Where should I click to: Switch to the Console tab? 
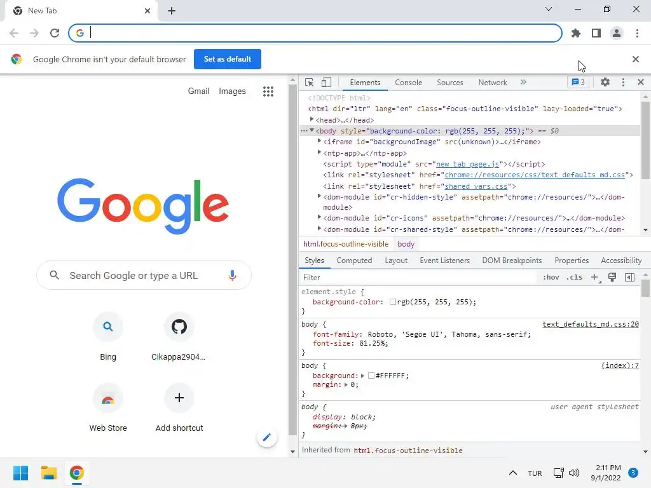tap(409, 83)
